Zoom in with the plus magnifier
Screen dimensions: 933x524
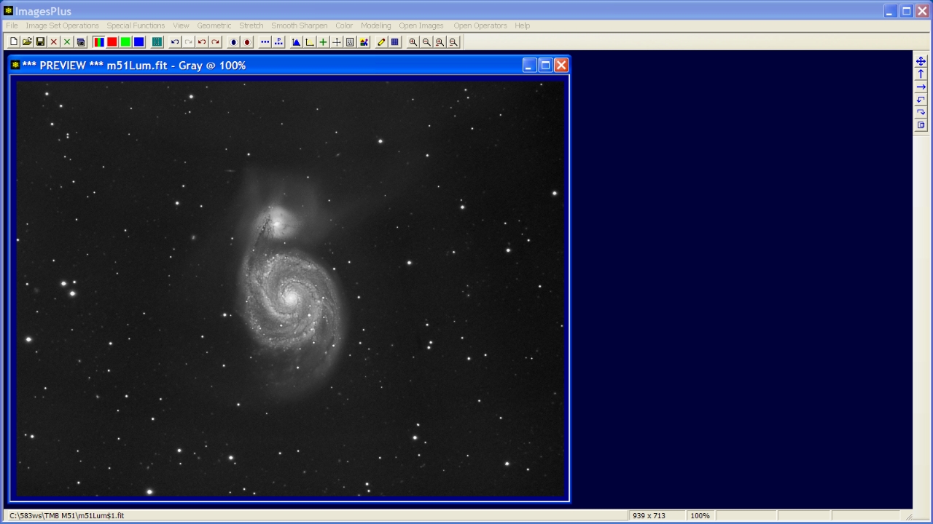(413, 42)
